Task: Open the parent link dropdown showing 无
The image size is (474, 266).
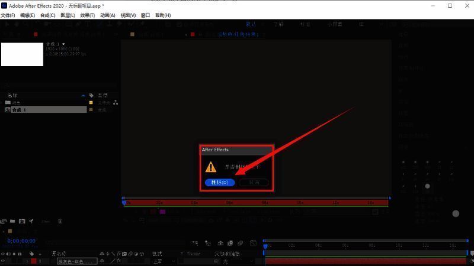Action: coord(234,261)
